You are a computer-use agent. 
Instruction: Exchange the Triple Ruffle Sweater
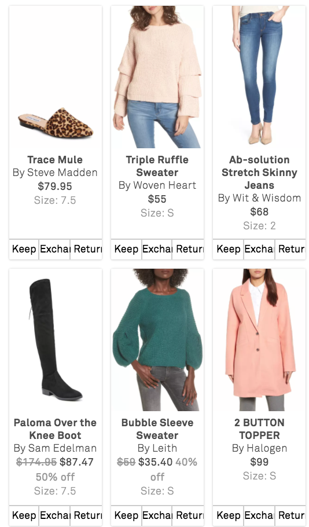157,249
